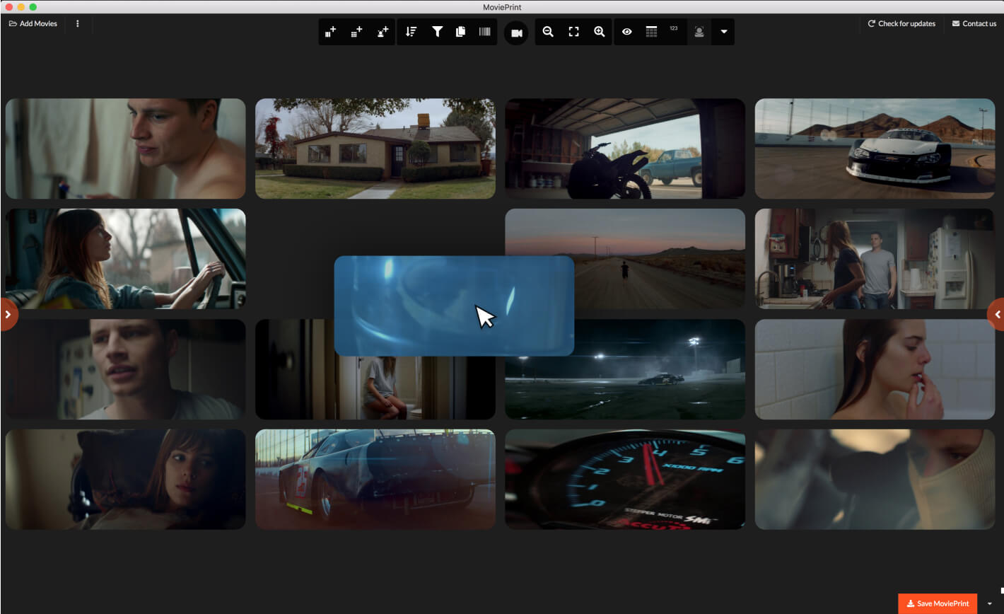This screenshot has height=614, width=1004.
Task: Select the garage motorcycle thumbnail
Action: pos(625,149)
